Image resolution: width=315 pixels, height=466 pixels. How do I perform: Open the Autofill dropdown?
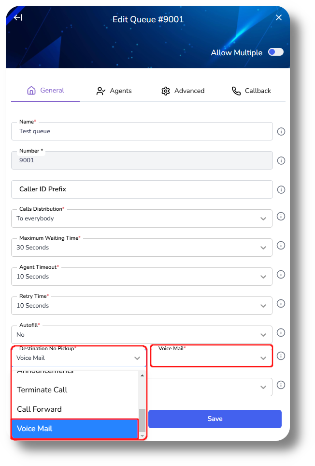point(264,335)
